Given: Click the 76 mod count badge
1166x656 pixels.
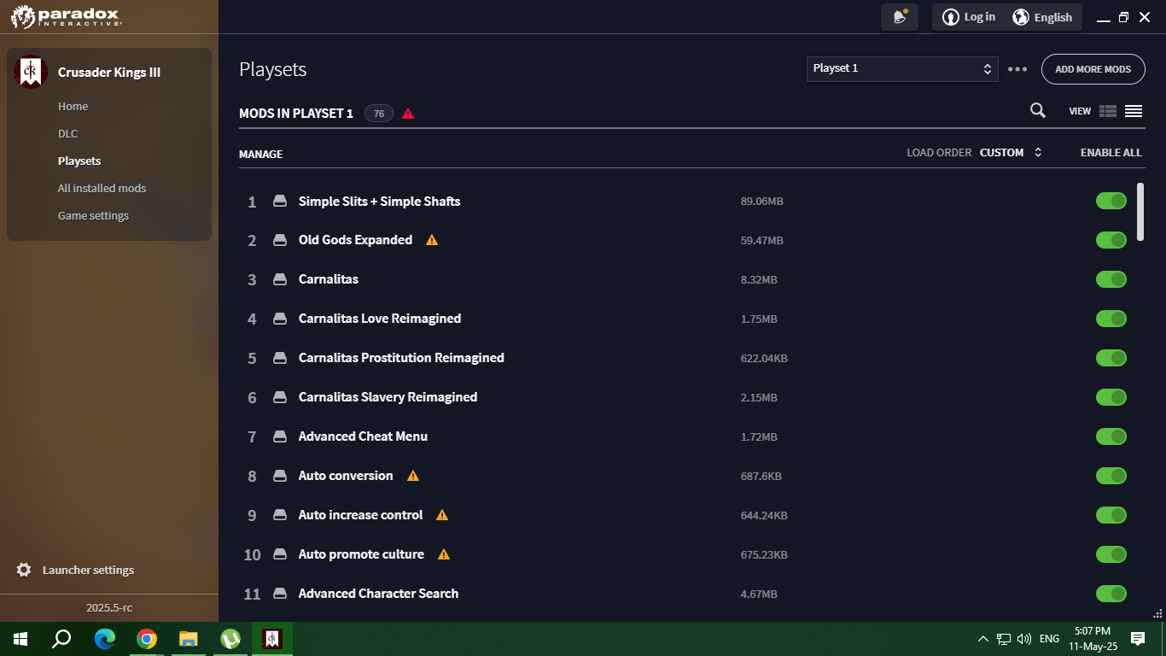Looking at the screenshot, I should pyautogui.click(x=378, y=114).
